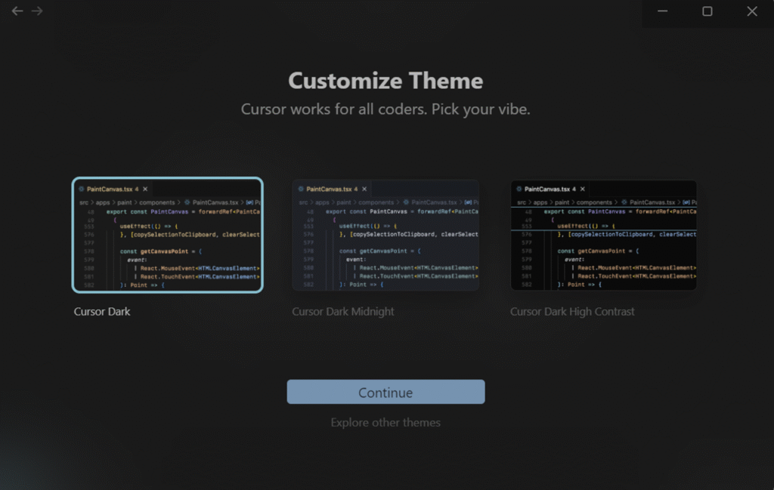
Task: Select the Cursor Dark theme preview
Action: pyautogui.click(x=167, y=235)
